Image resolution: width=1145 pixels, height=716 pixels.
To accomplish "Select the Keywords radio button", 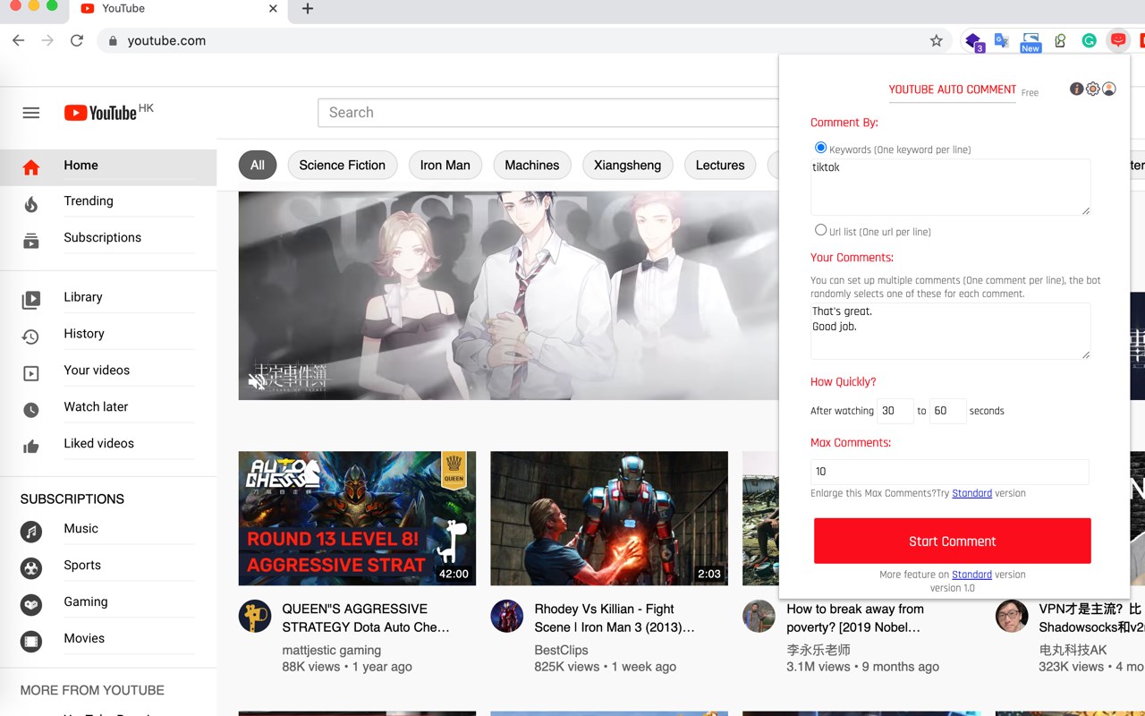I will click(x=820, y=148).
